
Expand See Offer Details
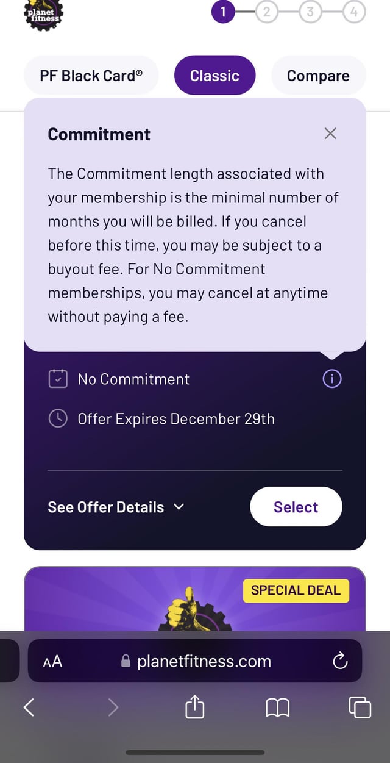pos(105,507)
